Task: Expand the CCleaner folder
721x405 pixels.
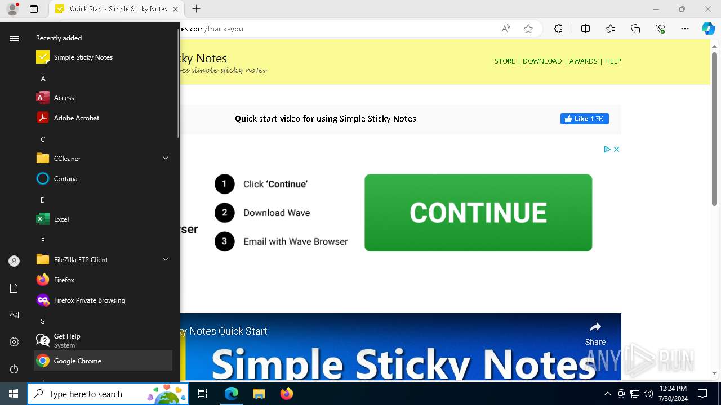Action: tap(103, 158)
